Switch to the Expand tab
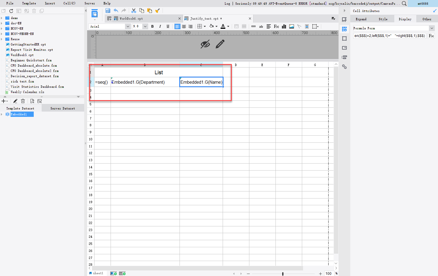 361,19
